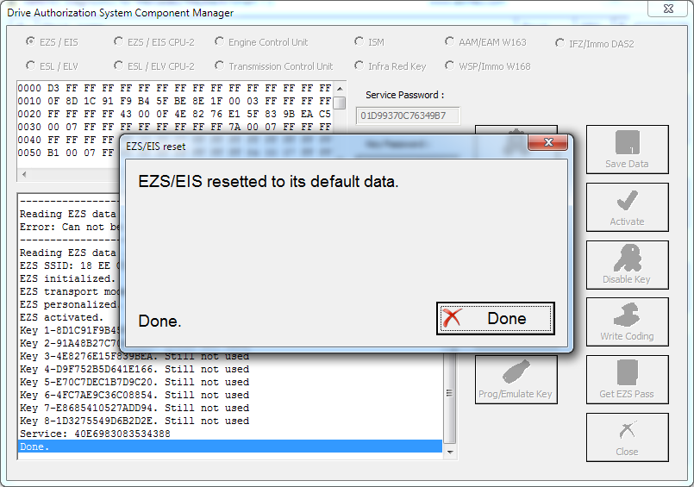Select the highlighted Done. log line
The image size is (694, 487).
pyautogui.click(x=230, y=446)
